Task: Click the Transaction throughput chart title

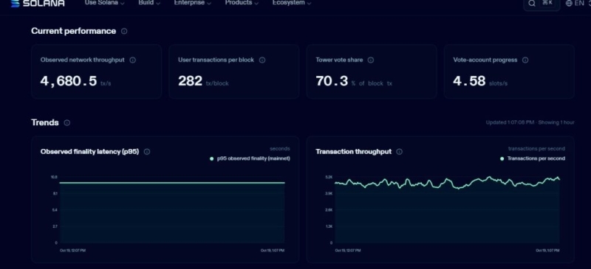Action: tap(354, 152)
